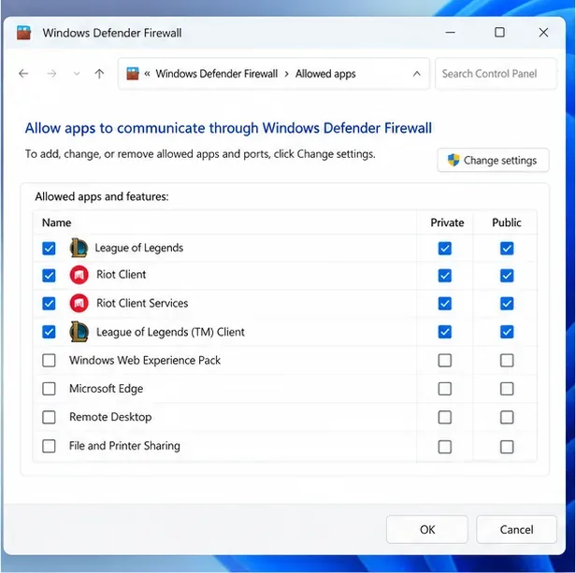This screenshot has height=573, width=576.
Task: Focus the Search Control Panel field
Action: pyautogui.click(x=496, y=74)
